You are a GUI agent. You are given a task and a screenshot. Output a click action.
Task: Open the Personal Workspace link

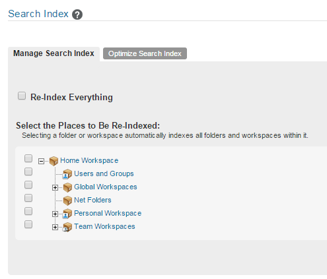pyautogui.click(x=108, y=213)
